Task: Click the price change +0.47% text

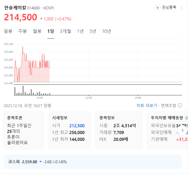Action: coord(63,19)
